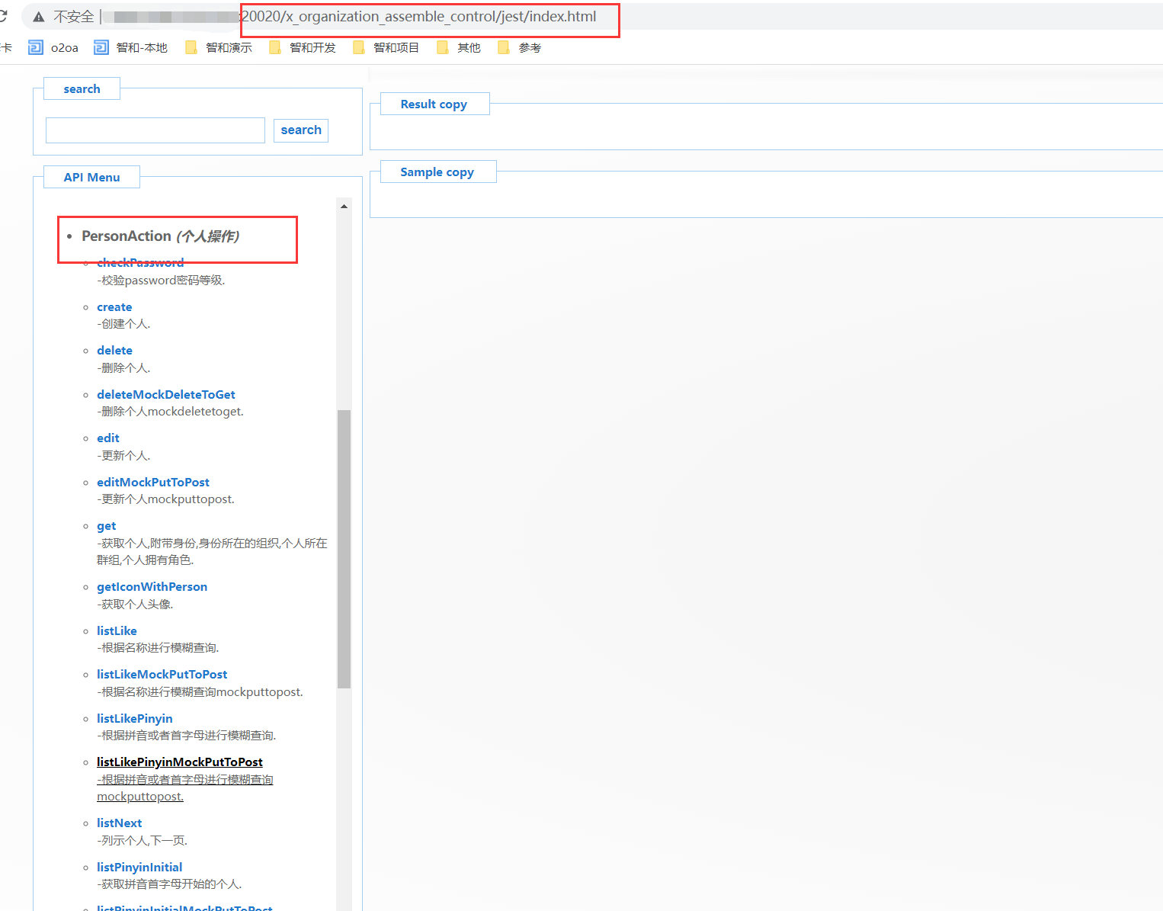The image size is (1163, 911).
Task: Open the listLikePinyinMockPutToPost API link
Action: 179,762
